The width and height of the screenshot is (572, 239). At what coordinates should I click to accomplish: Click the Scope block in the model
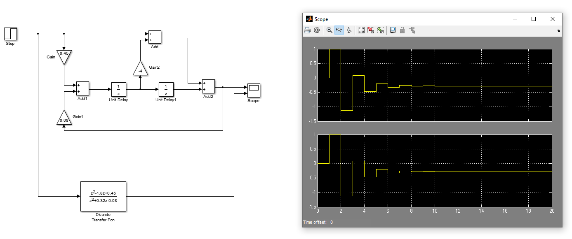254,90
